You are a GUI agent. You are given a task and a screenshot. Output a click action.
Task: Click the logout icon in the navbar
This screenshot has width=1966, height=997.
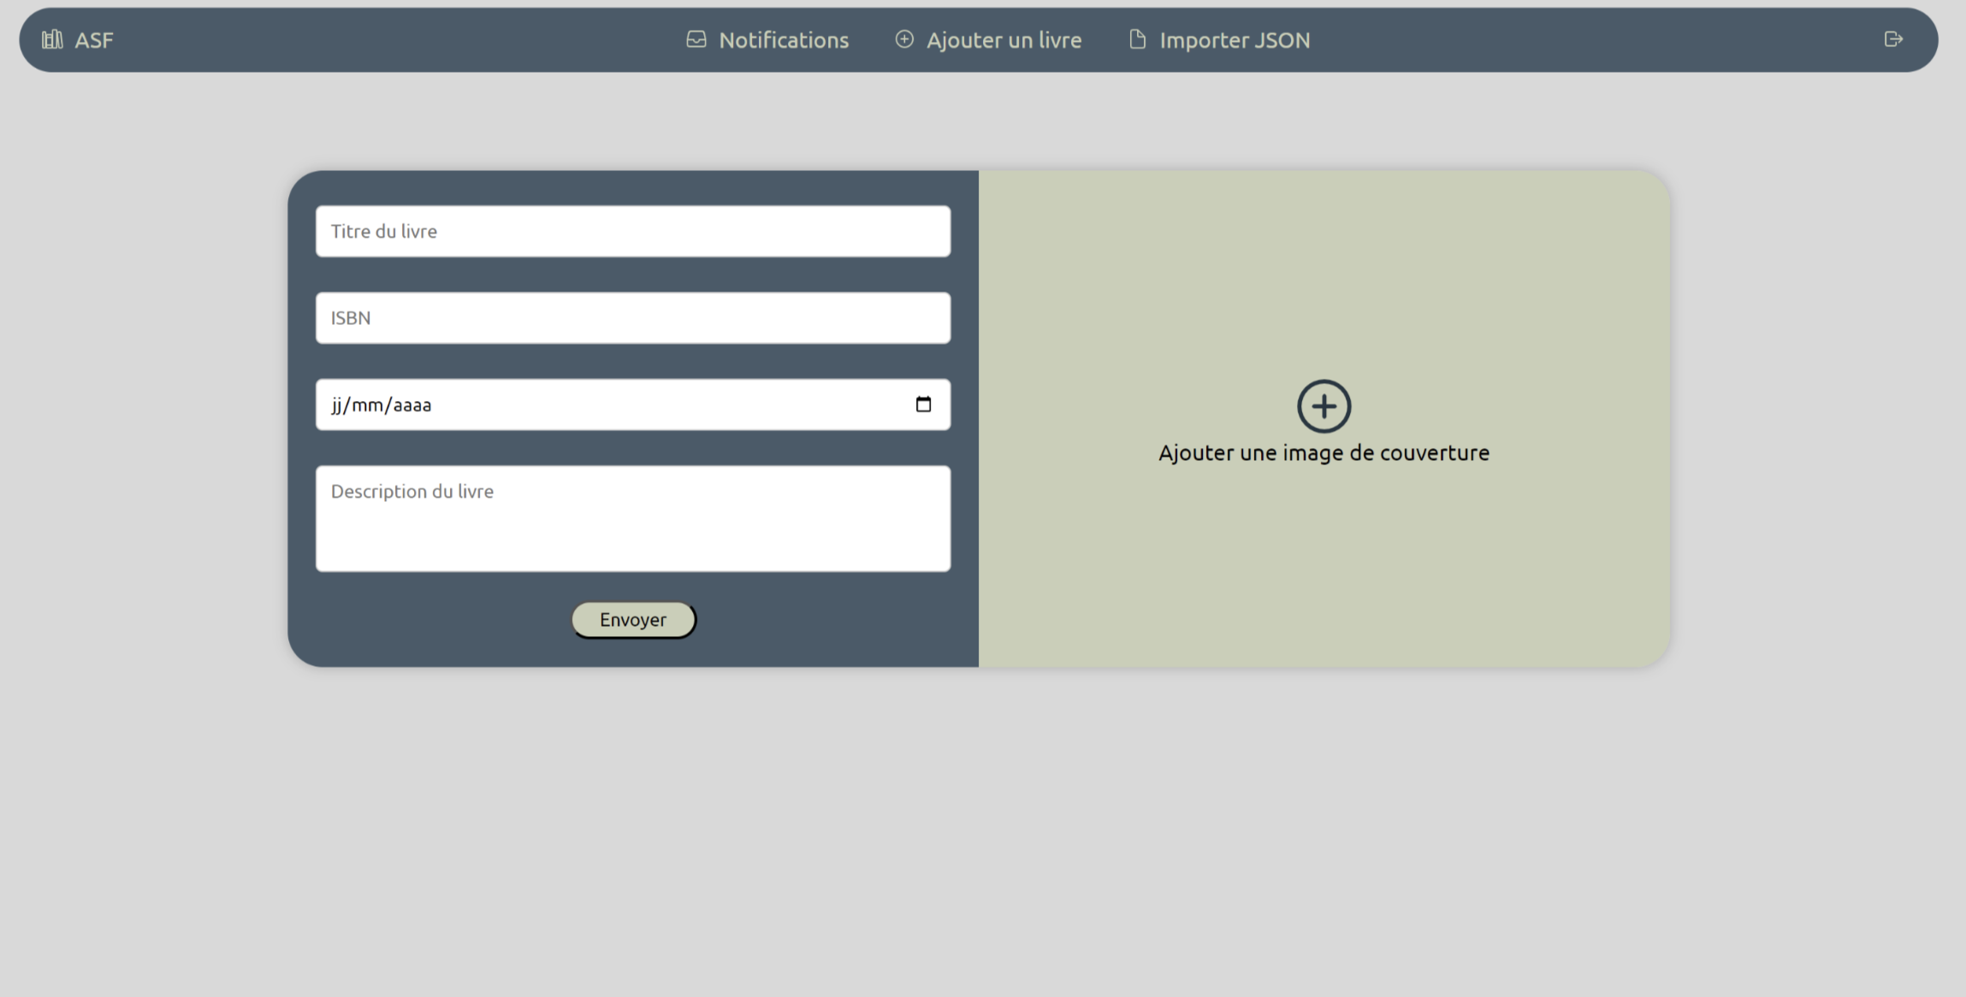coord(1893,39)
